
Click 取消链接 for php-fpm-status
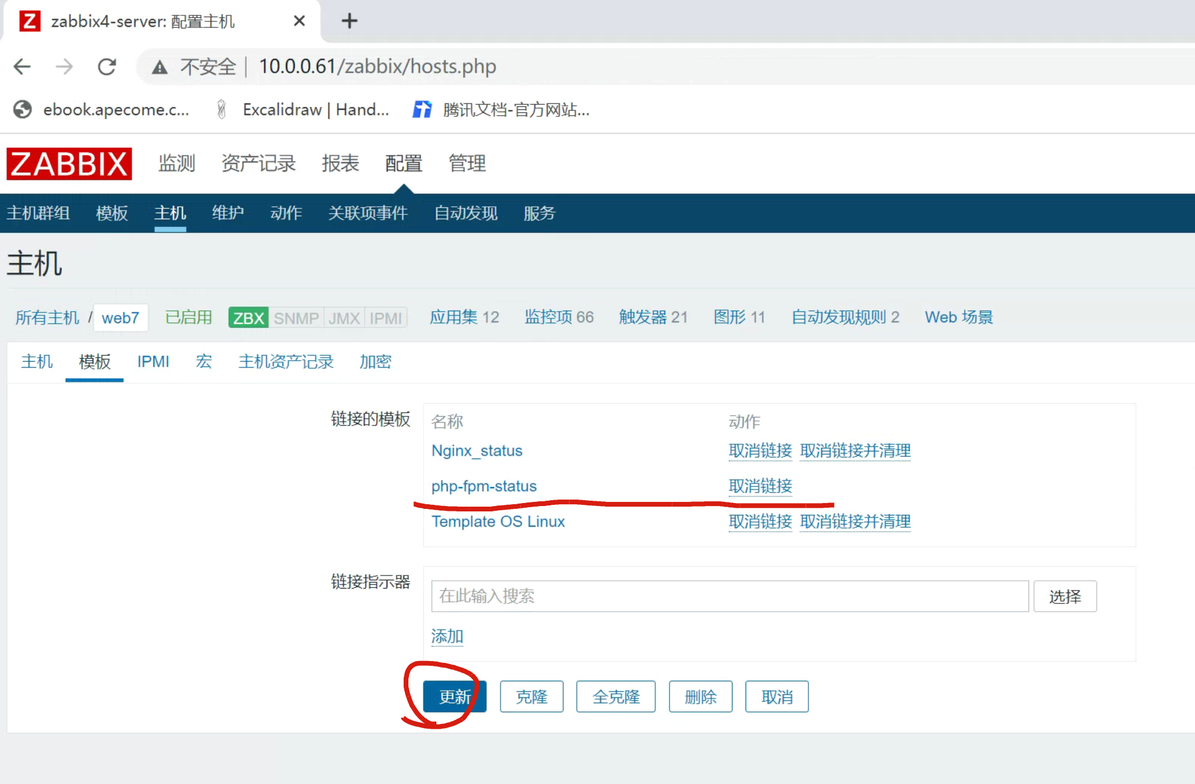click(760, 486)
